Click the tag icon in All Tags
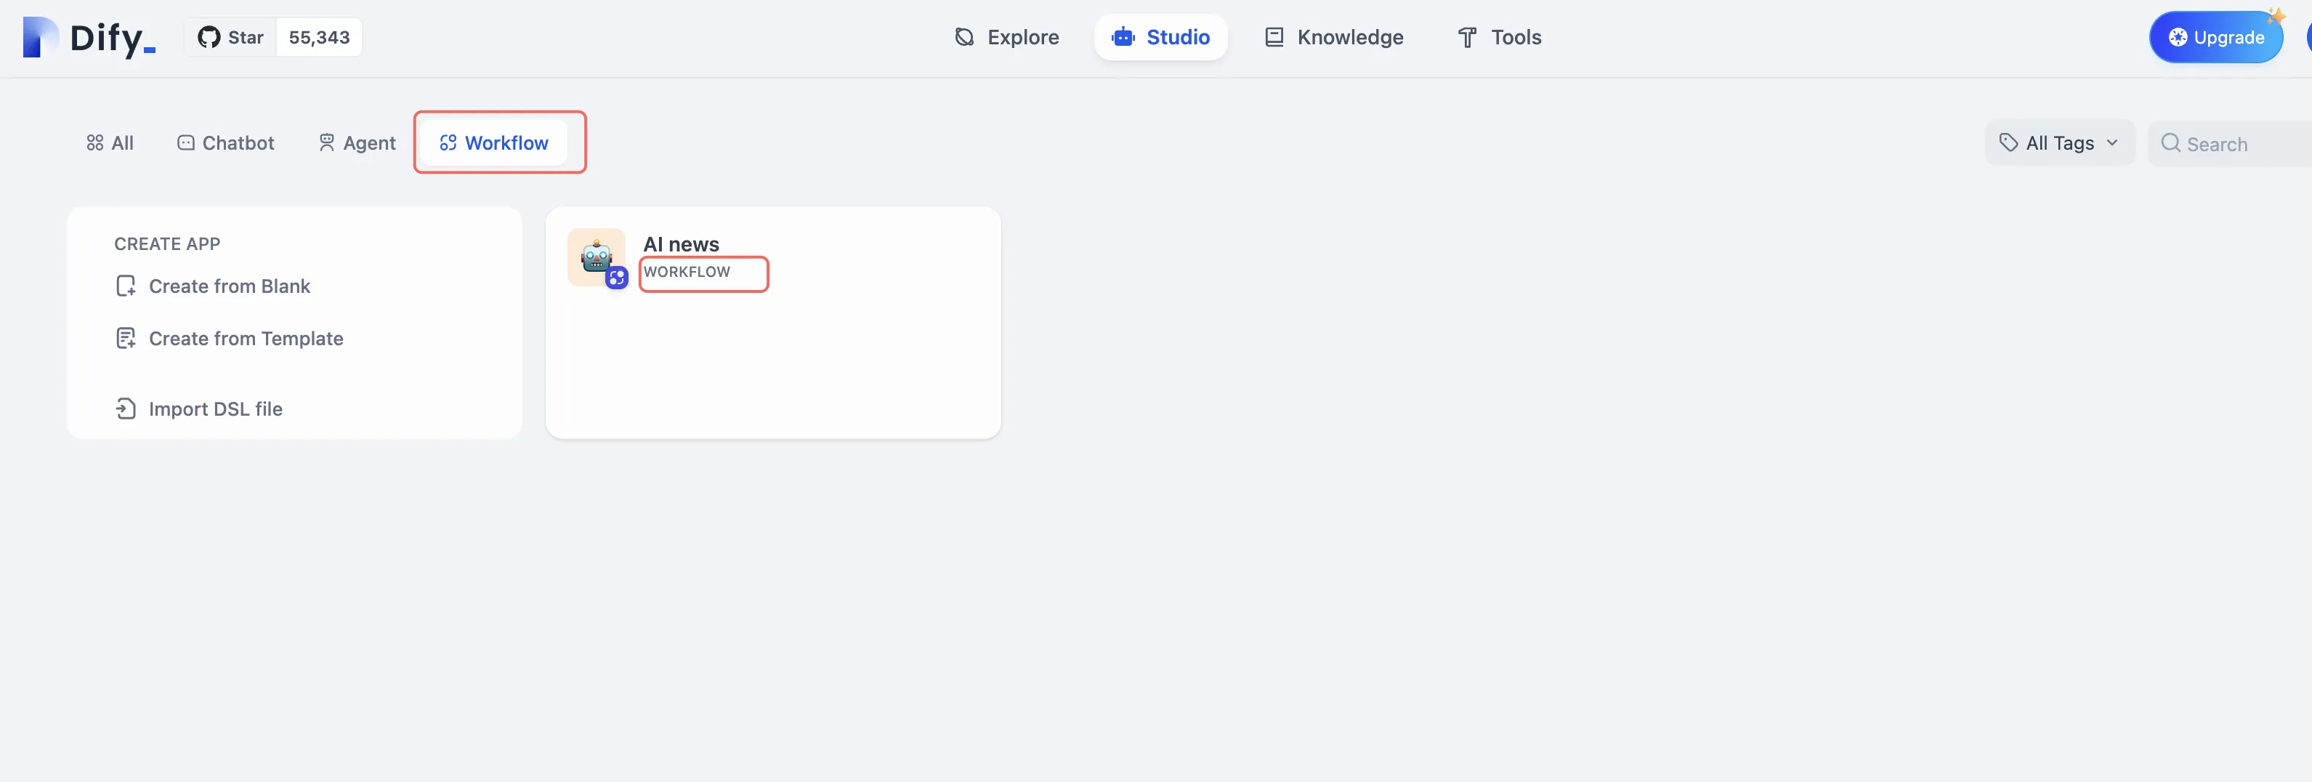 coord(2008,142)
